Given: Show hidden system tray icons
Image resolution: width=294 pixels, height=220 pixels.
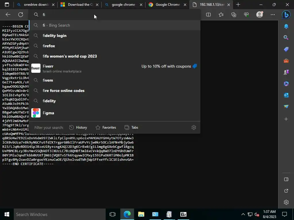Looking at the screenshot, I should point(243,214).
